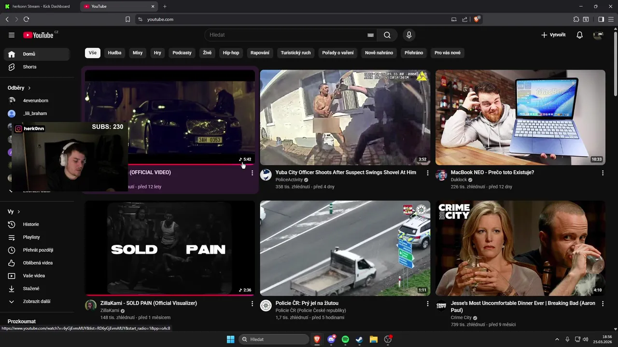Click the search magnifier button

387,35
